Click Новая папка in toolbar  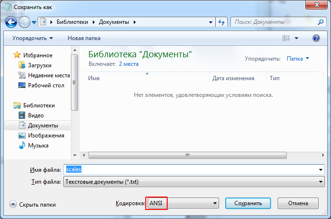click(x=84, y=38)
